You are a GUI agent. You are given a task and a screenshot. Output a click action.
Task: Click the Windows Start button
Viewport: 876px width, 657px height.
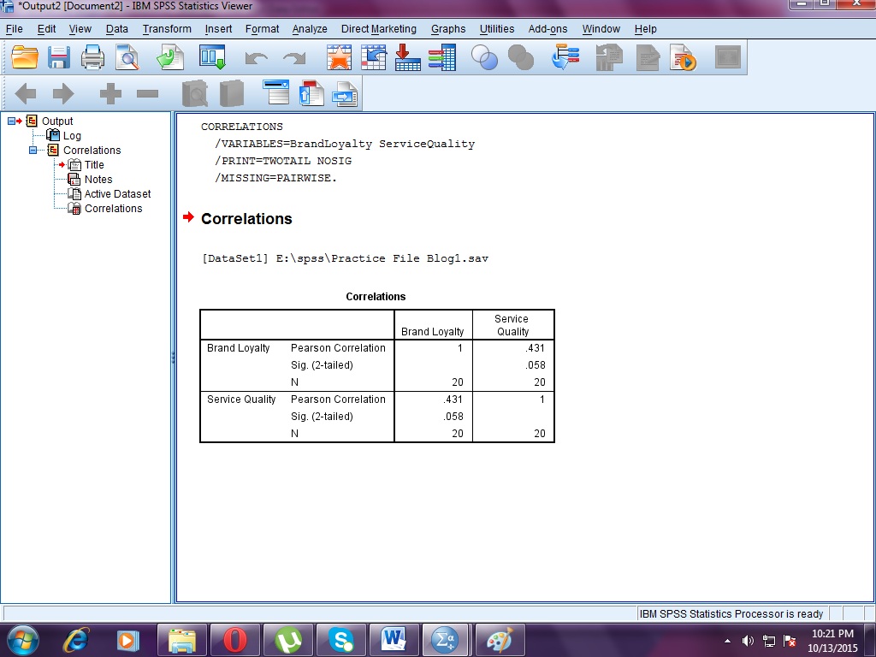click(21, 639)
